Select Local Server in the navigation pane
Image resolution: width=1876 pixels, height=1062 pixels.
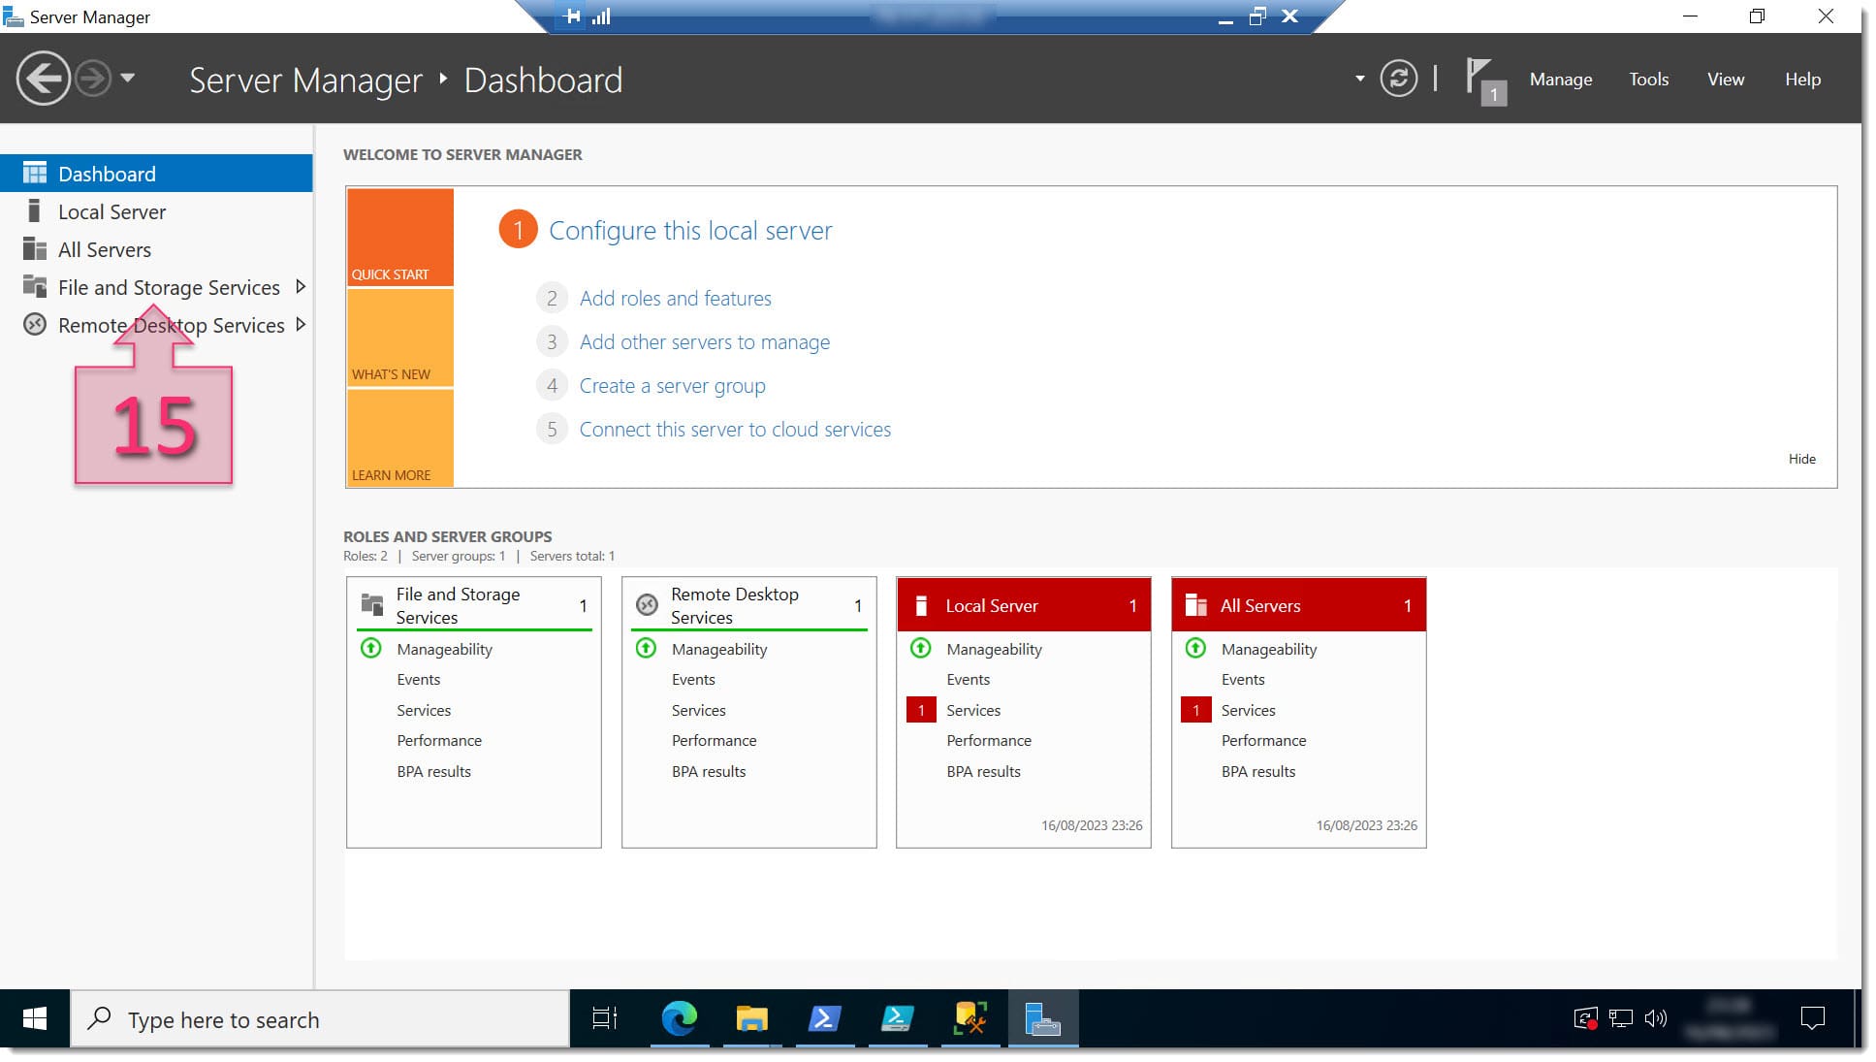(x=156, y=211)
